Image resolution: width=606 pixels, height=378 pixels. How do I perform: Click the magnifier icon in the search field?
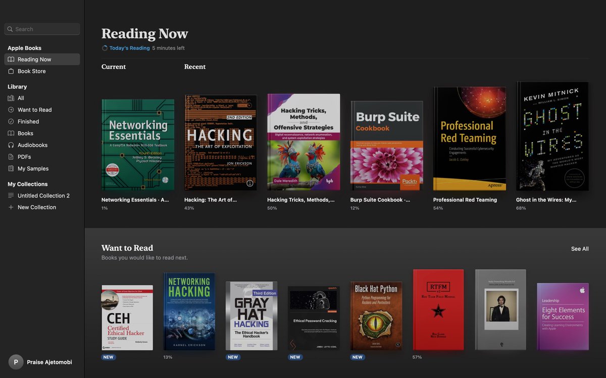tap(10, 29)
